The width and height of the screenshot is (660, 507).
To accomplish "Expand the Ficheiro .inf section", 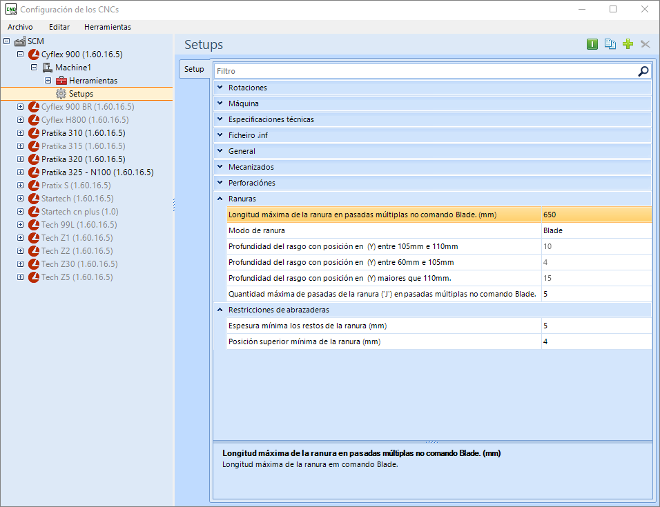I will [x=220, y=135].
